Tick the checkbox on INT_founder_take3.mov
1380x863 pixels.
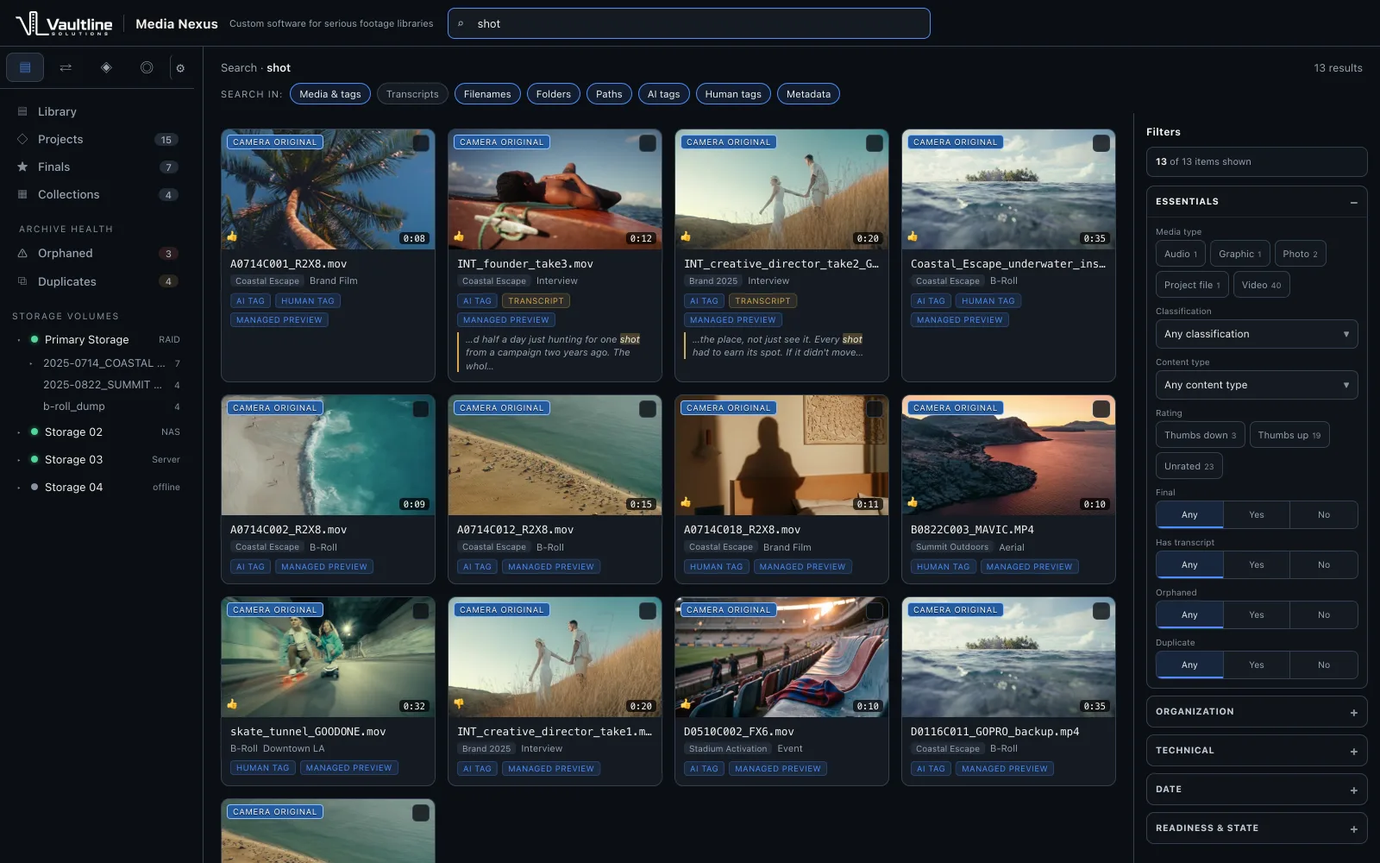coord(648,143)
